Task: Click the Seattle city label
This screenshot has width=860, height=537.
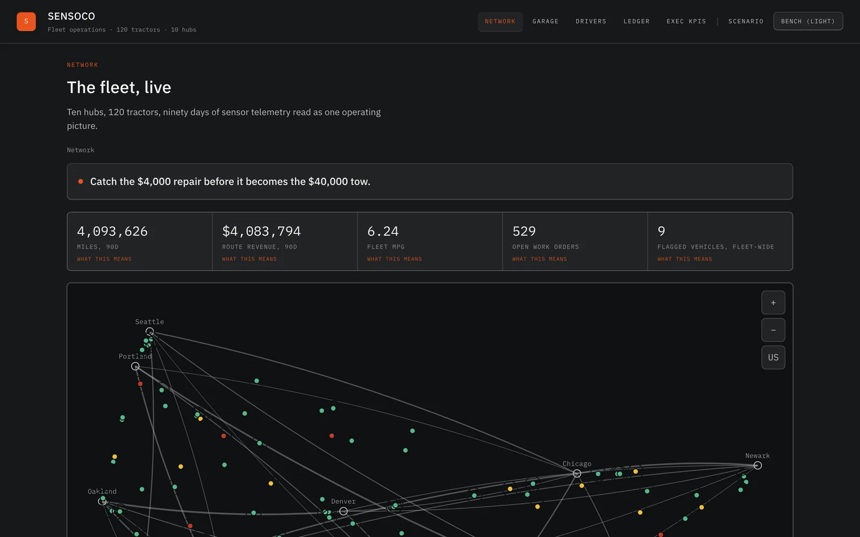Action: [149, 322]
